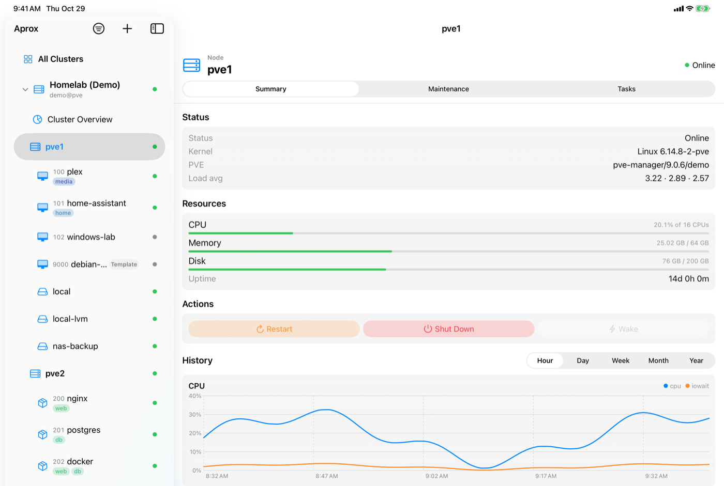724x486 pixels.
Task: Select the Day history range
Action: click(583, 360)
